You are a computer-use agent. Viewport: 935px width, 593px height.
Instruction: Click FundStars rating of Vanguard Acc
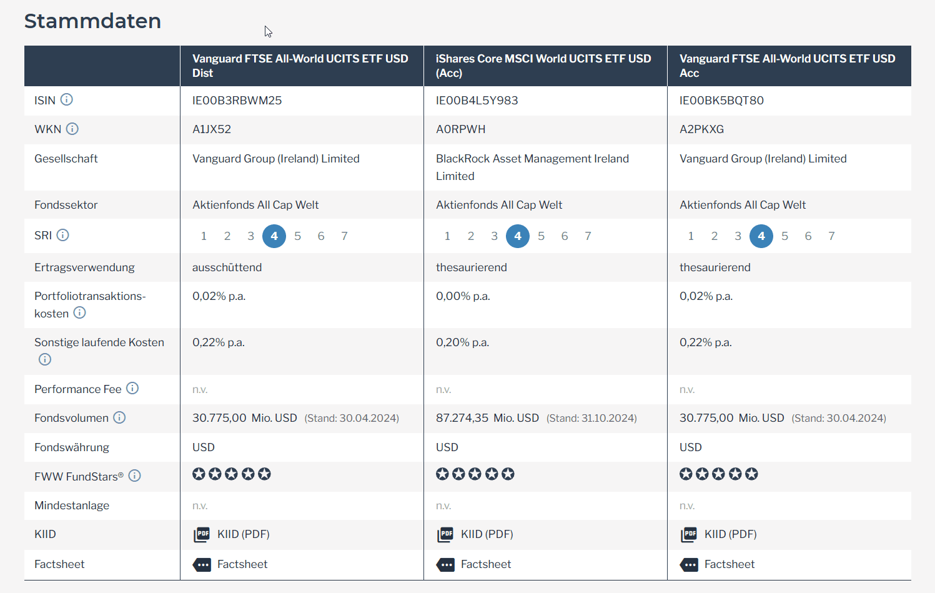pos(719,474)
